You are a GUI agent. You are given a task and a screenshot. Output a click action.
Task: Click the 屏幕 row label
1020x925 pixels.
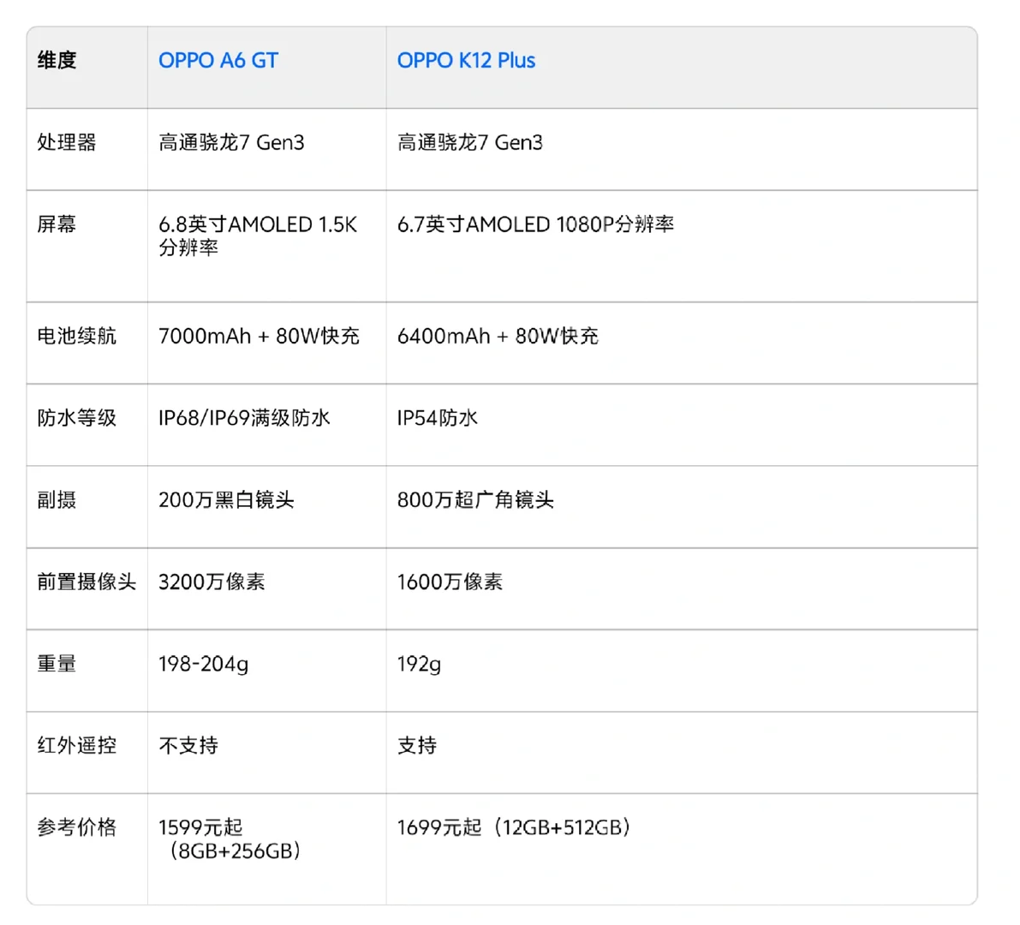tap(55, 224)
